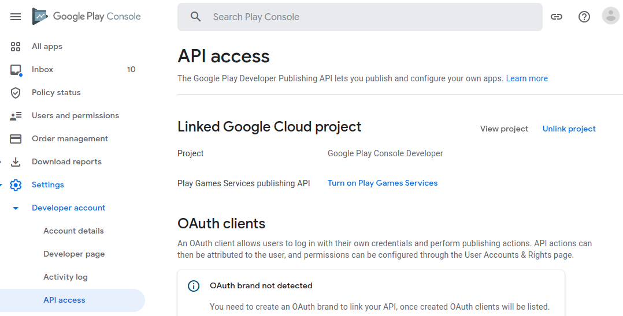623x316 pixels.
Task: Select Developer account menu item
Action: tap(68, 208)
